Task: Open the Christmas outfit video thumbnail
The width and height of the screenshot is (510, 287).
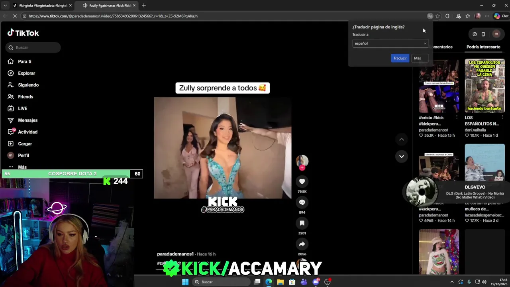Action: (439, 252)
